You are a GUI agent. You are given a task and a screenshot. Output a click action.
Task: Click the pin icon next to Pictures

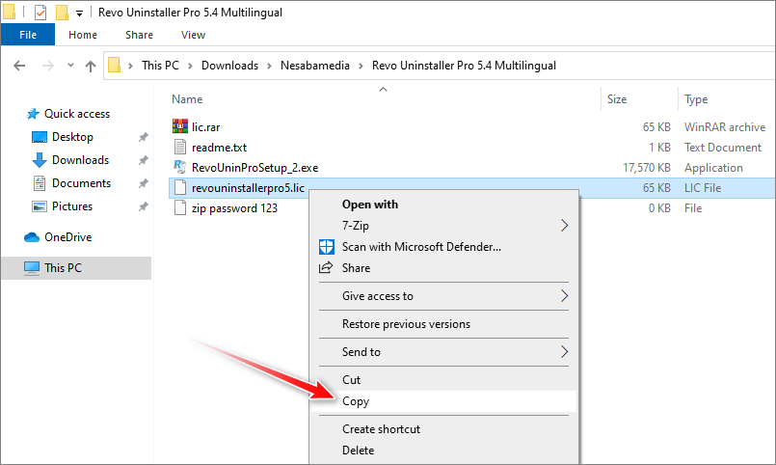[x=143, y=206]
